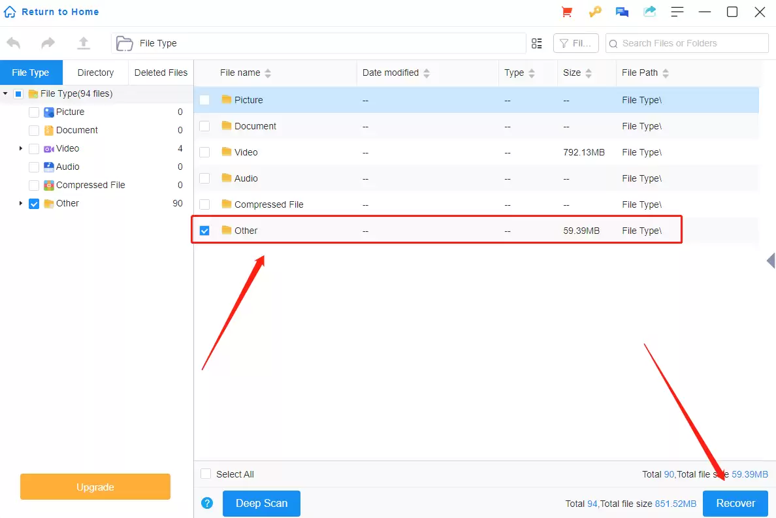Click the share arrow icon
This screenshot has height=518, width=776.
(x=649, y=12)
